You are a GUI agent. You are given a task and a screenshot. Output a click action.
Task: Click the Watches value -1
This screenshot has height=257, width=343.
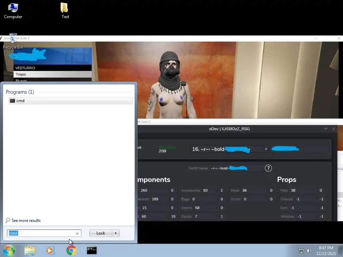(x=299, y=217)
